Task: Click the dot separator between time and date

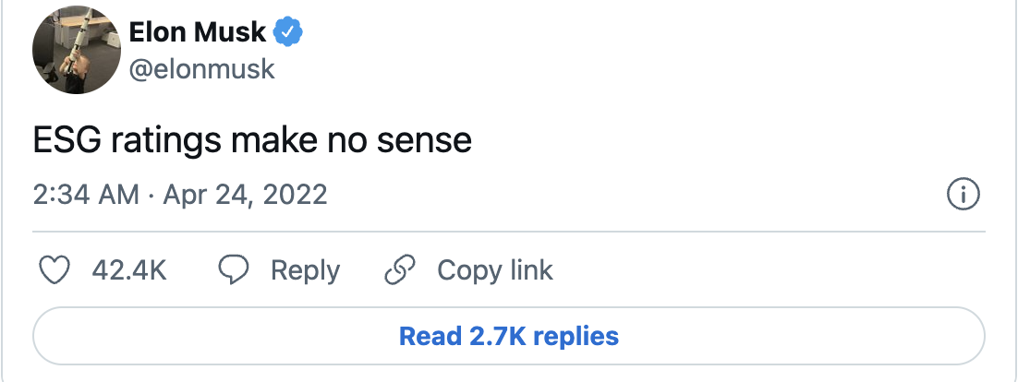Action: click(x=151, y=196)
